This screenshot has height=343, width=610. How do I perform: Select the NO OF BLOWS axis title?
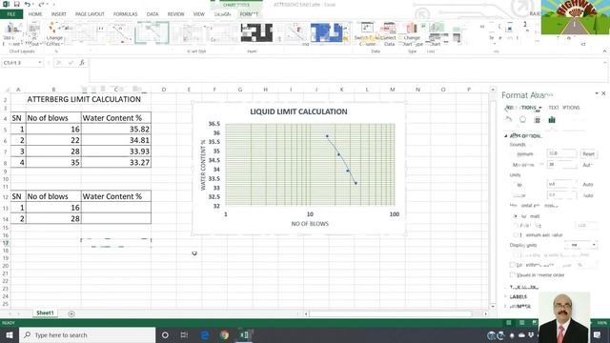click(310, 224)
